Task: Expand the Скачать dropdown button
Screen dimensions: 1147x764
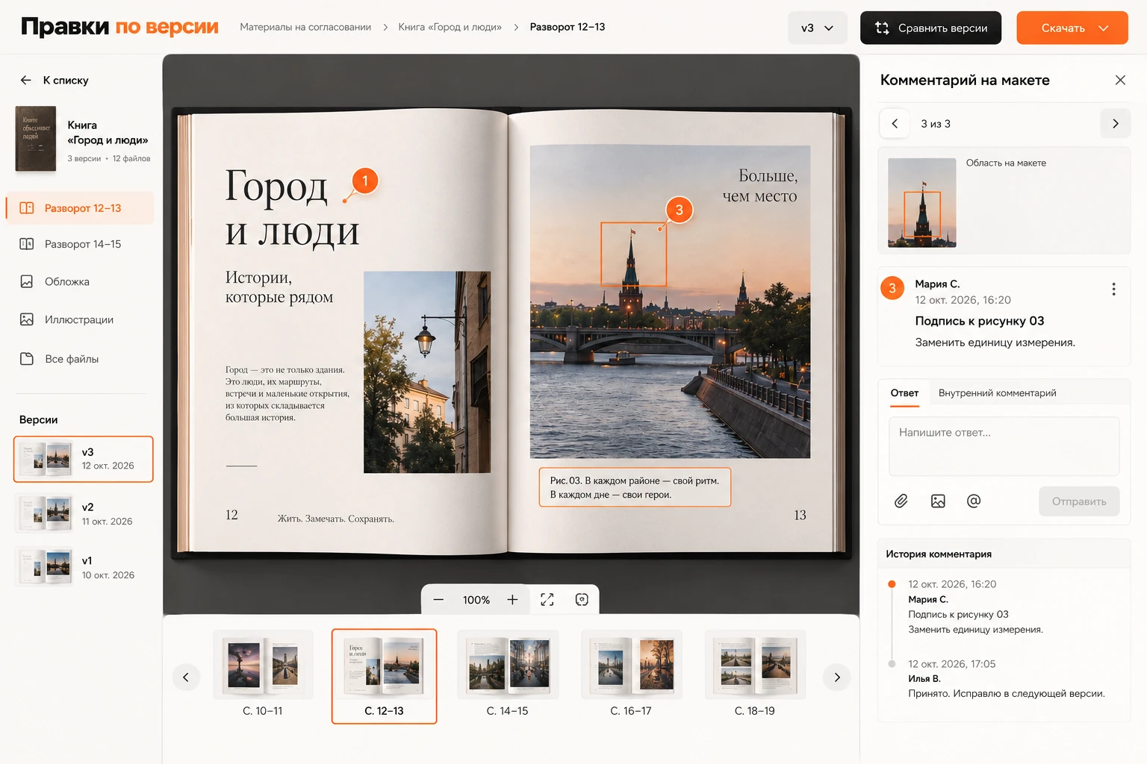Action: [x=1103, y=28]
